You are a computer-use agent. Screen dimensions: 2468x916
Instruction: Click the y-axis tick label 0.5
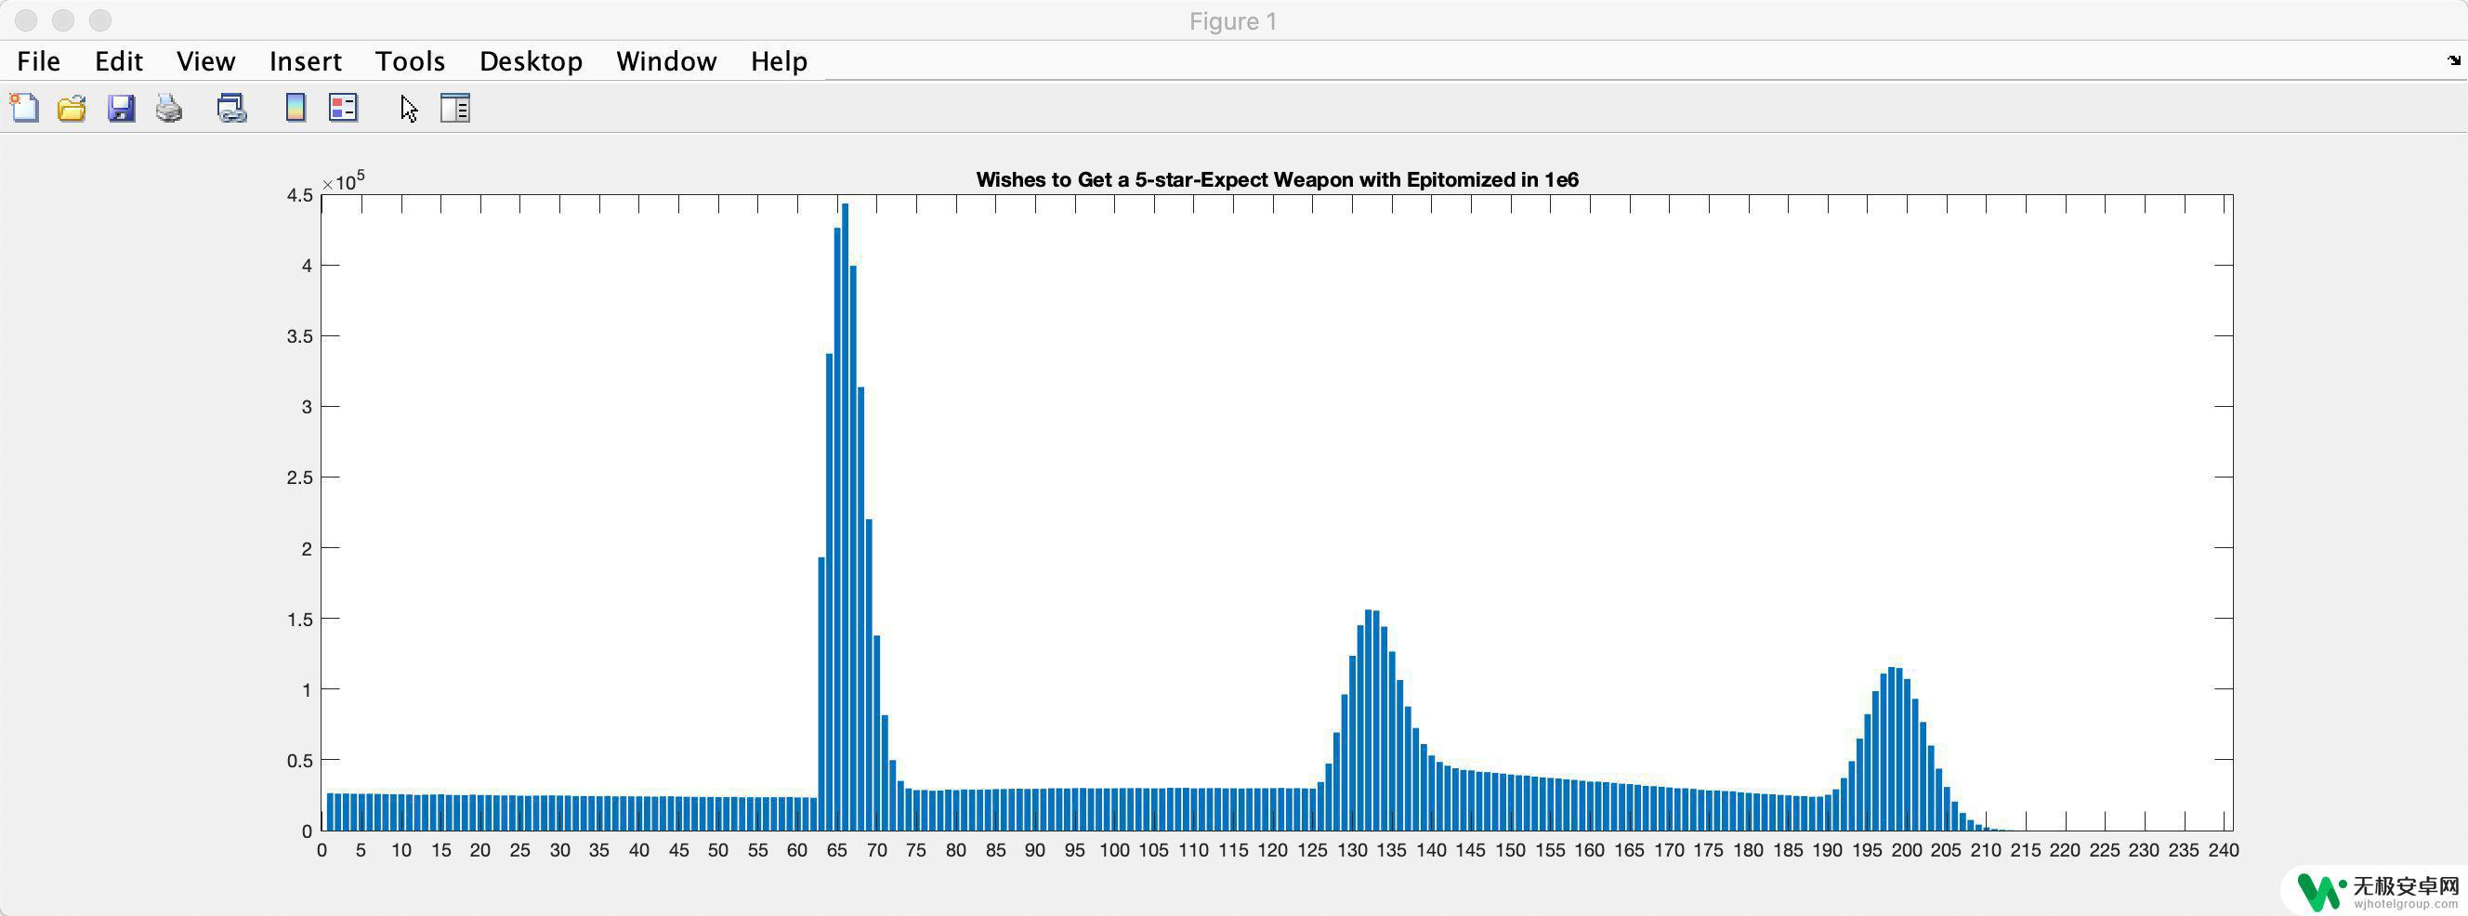coord(300,761)
